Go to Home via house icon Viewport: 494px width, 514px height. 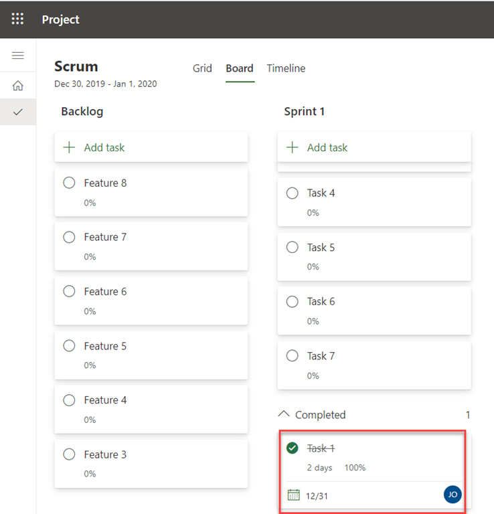pos(18,86)
